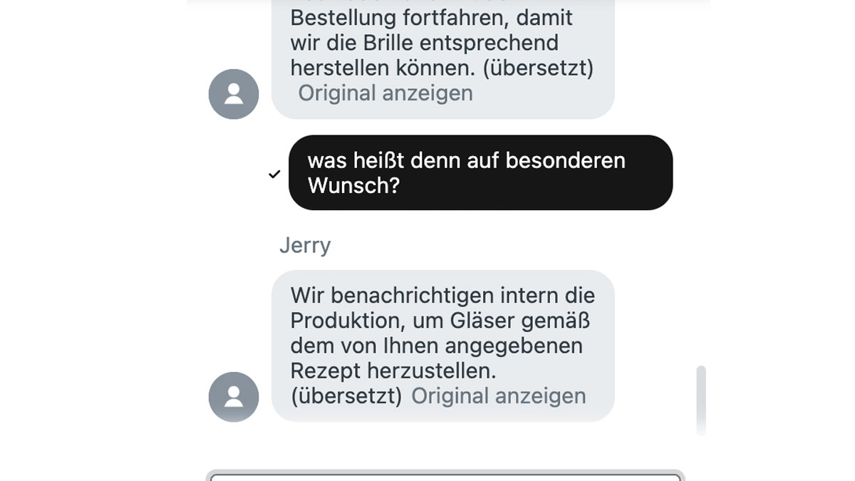Click the word 'Wunsch?' in the outgoing message
Screen dimensions: 855x481
click(353, 186)
